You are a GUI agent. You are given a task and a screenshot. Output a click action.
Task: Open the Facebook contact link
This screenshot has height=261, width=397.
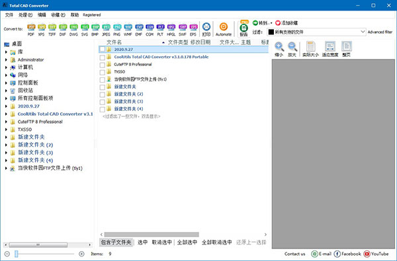point(347,254)
